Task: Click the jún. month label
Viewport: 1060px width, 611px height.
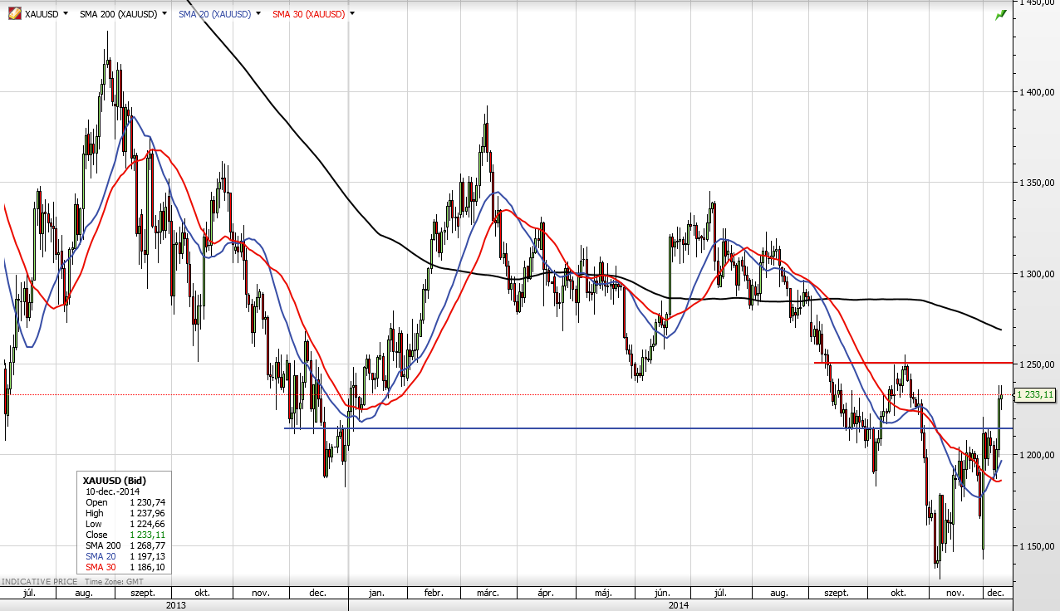Action: 662,594
